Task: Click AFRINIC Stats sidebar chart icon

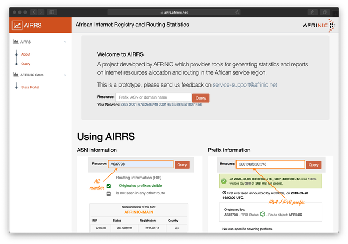Action: pyautogui.click(x=16, y=75)
